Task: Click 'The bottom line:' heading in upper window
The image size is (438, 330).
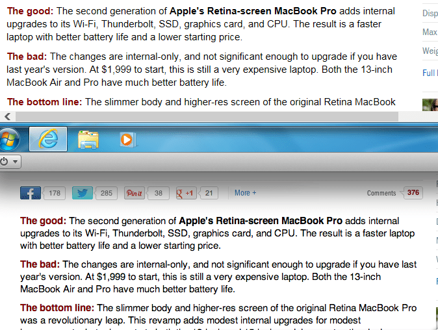Action: point(44,102)
